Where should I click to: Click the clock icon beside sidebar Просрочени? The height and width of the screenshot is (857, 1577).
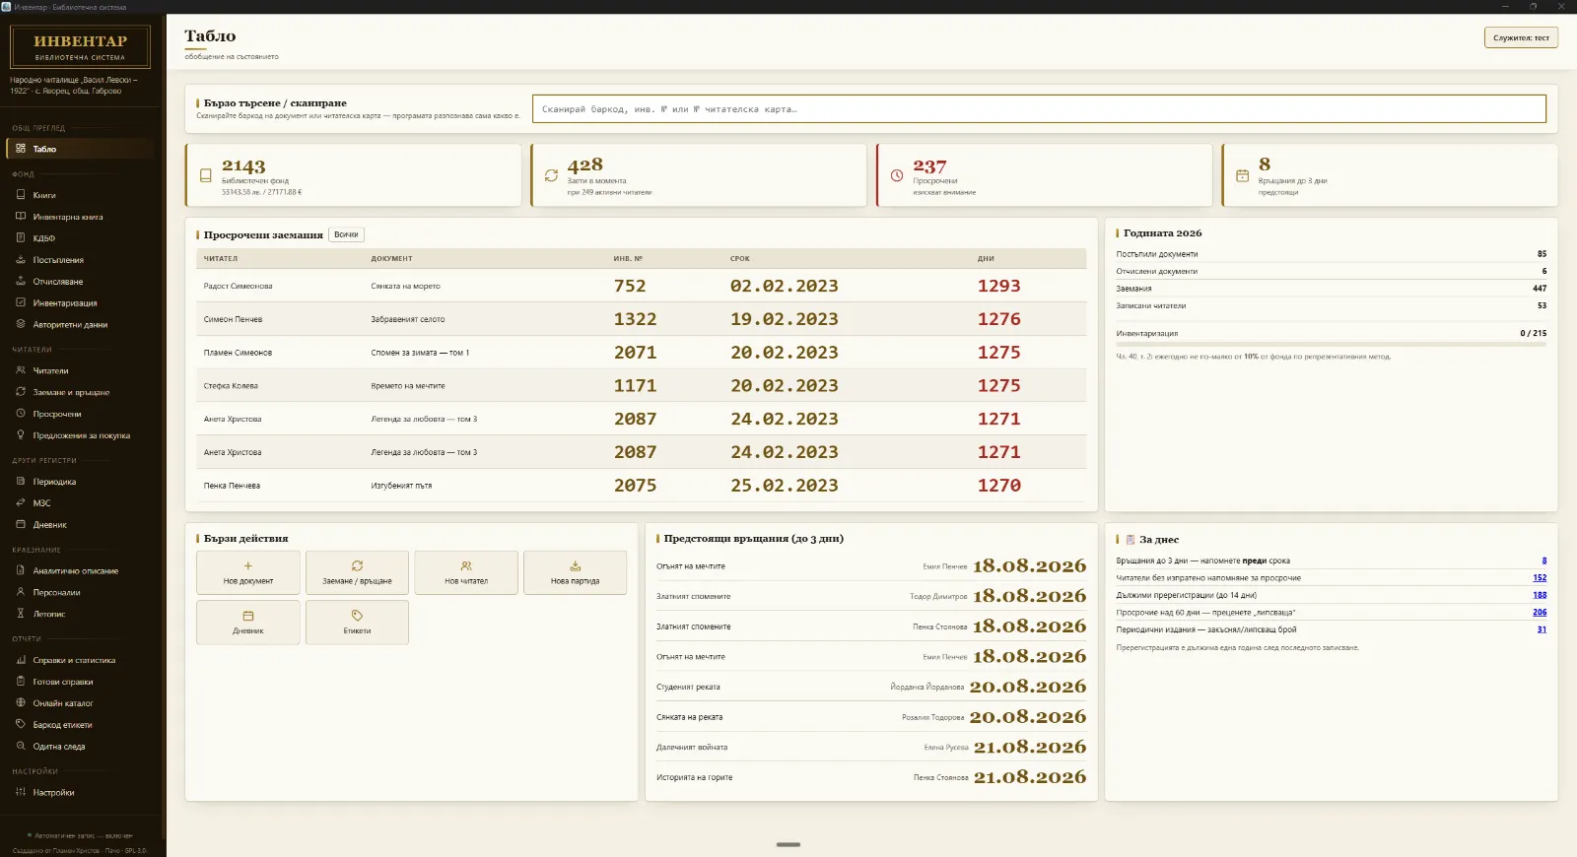pos(21,414)
